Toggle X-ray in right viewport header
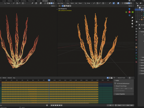Viewport: 144px width, 108px height. coord(123,3)
